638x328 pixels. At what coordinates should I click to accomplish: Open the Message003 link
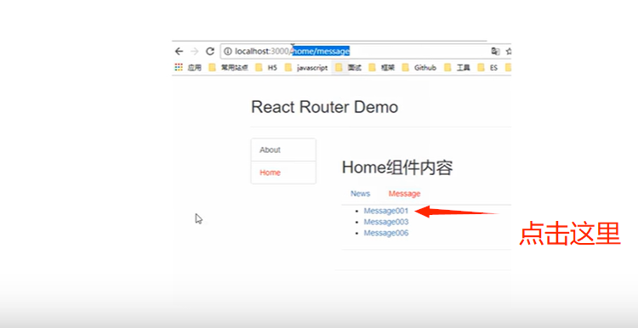[386, 222]
